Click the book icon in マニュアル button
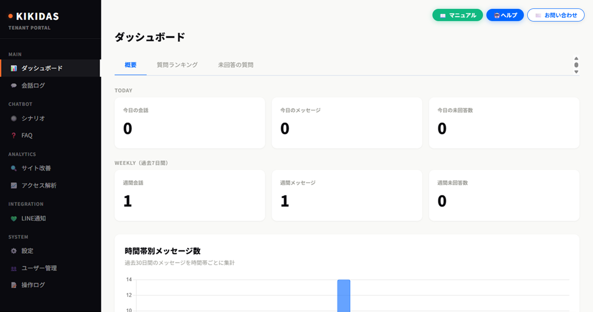Image resolution: width=593 pixels, height=312 pixels. click(443, 16)
